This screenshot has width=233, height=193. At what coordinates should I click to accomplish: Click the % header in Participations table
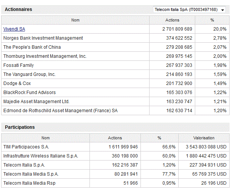(159, 138)
